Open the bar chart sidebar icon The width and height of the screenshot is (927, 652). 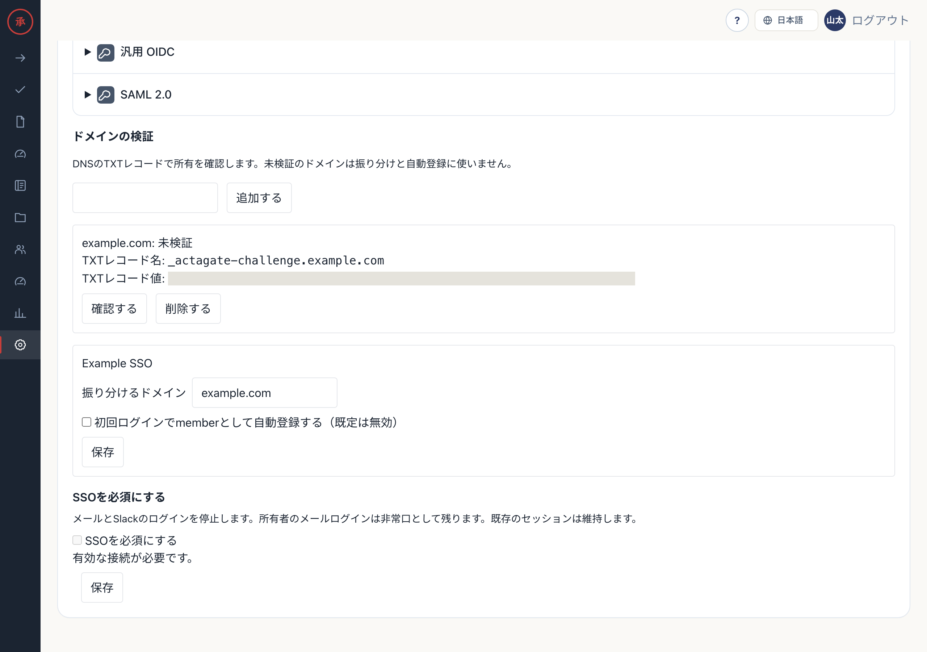pos(20,313)
